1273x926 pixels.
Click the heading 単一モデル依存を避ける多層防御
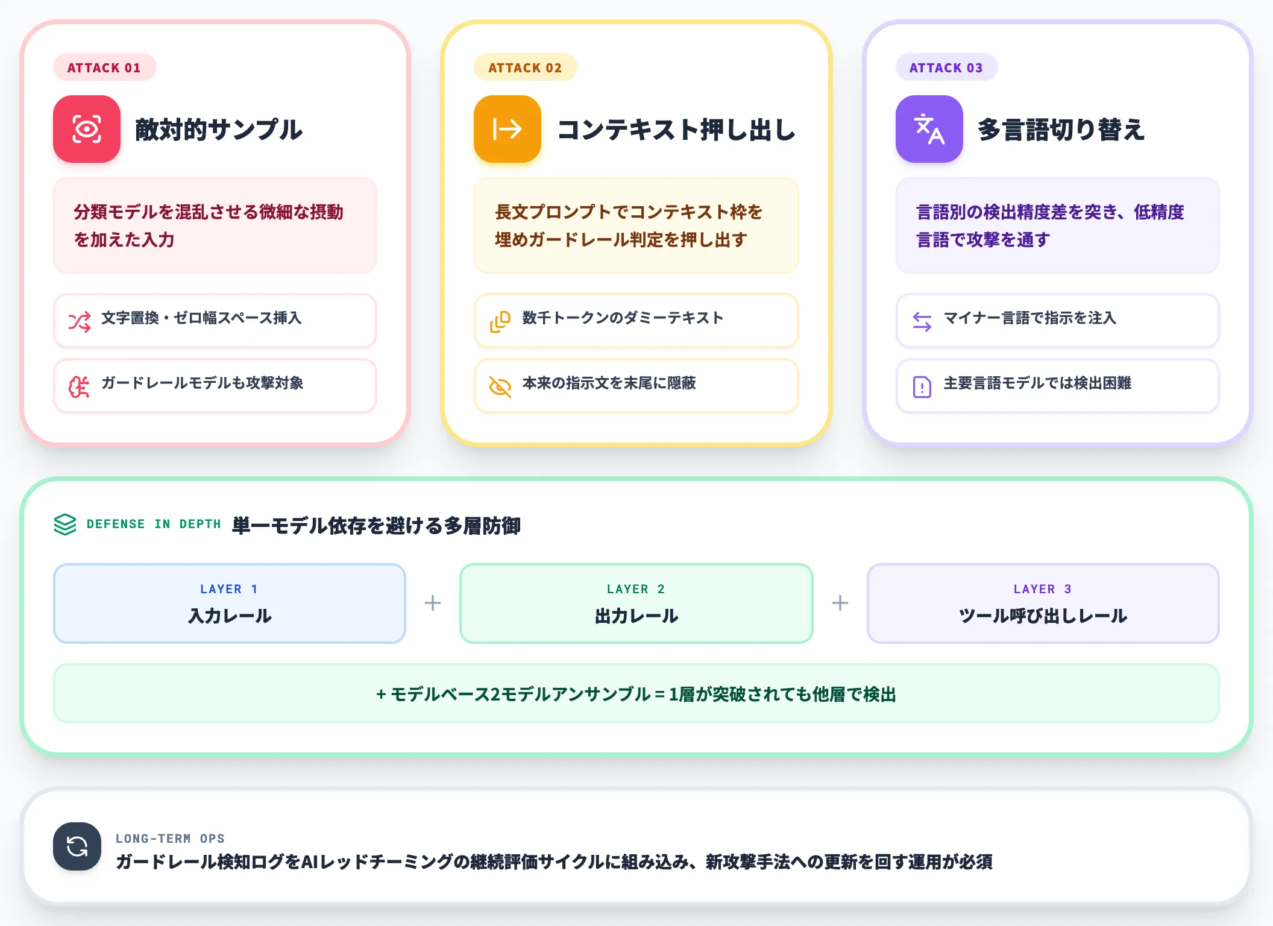pyautogui.click(x=376, y=526)
